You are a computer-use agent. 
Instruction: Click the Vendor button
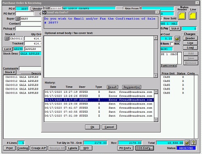[37, 9]
